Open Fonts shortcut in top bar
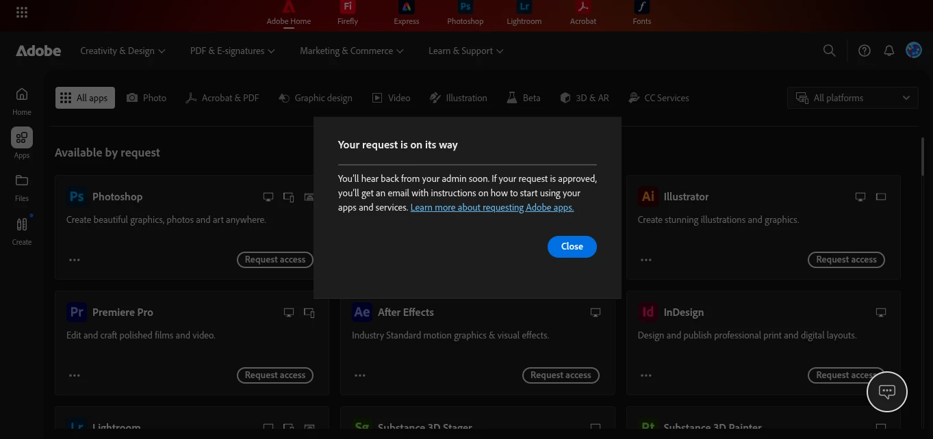Image resolution: width=933 pixels, height=439 pixels. pyautogui.click(x=642, y=13)
